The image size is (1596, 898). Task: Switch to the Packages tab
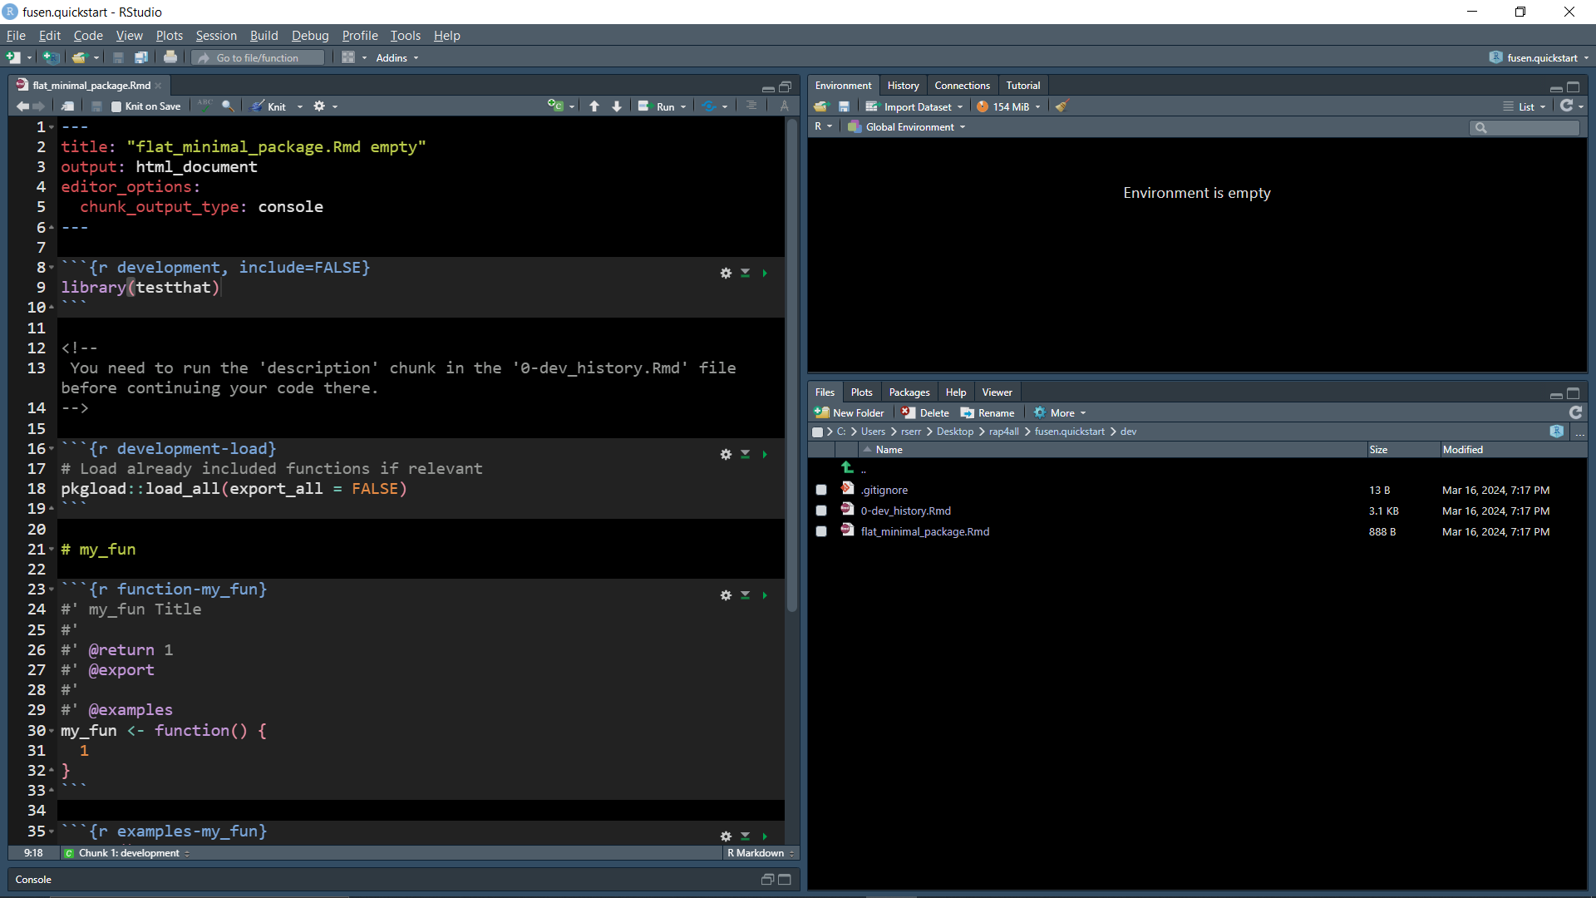click(x=909, y=392)
